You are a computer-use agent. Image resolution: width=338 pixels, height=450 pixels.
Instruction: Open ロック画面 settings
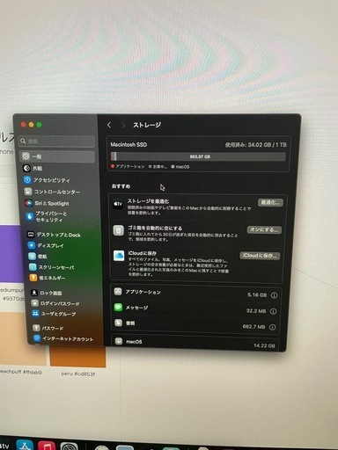pos(46,293)
